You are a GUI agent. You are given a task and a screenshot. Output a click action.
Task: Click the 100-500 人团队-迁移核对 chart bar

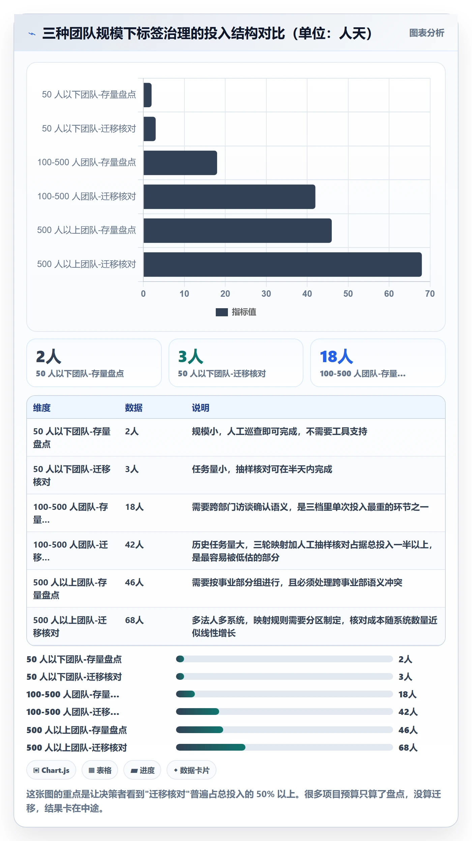coord(229,197)
